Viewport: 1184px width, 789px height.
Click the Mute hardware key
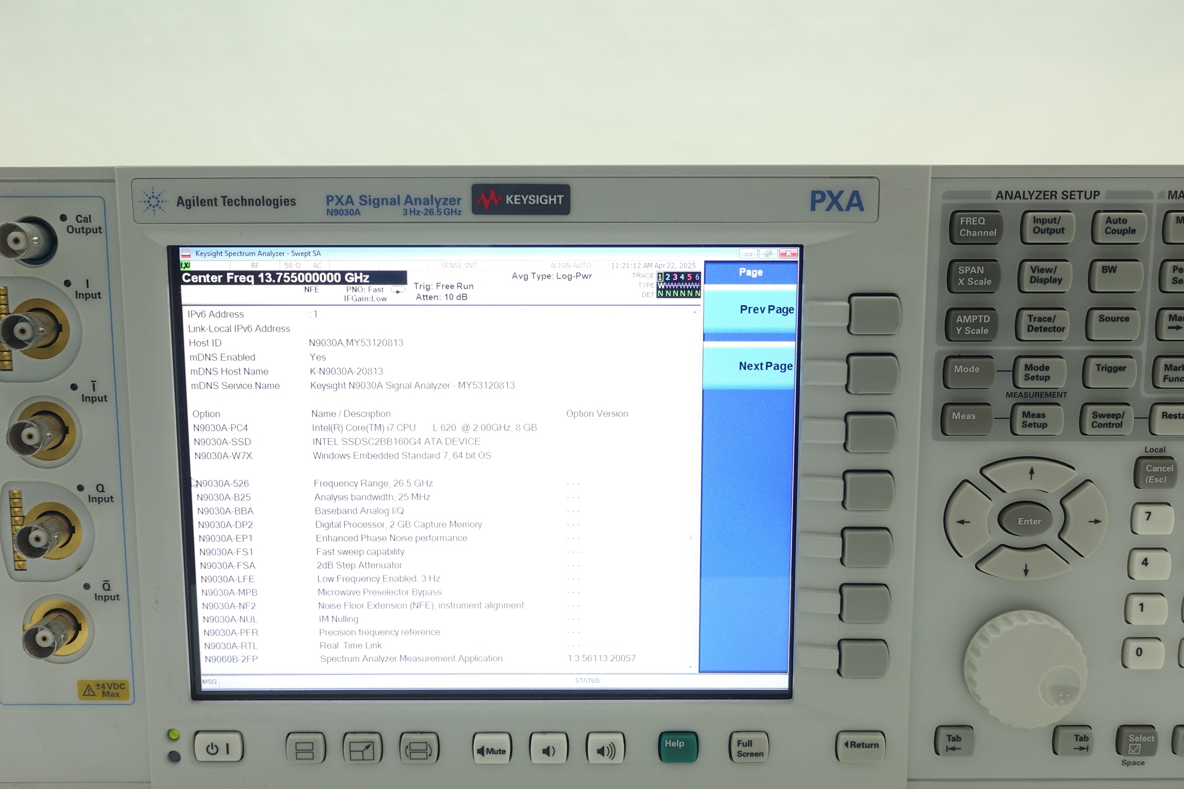[x=491, y=750]
